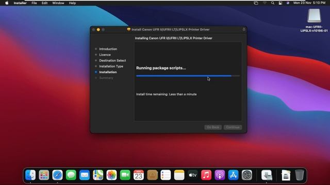Click the 'Installing Canon UFR II' heading

click(173, 38)
